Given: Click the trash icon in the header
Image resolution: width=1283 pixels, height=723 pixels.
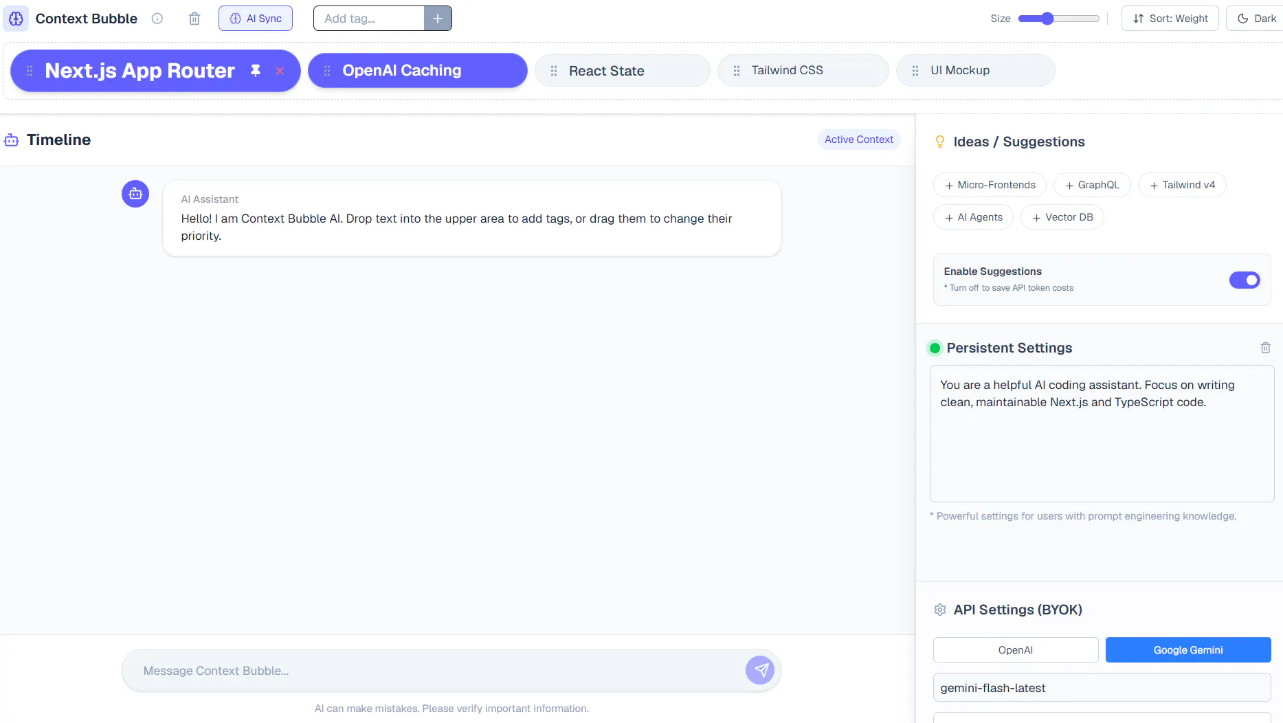Looking at the screenshot, I should point(194,19).
